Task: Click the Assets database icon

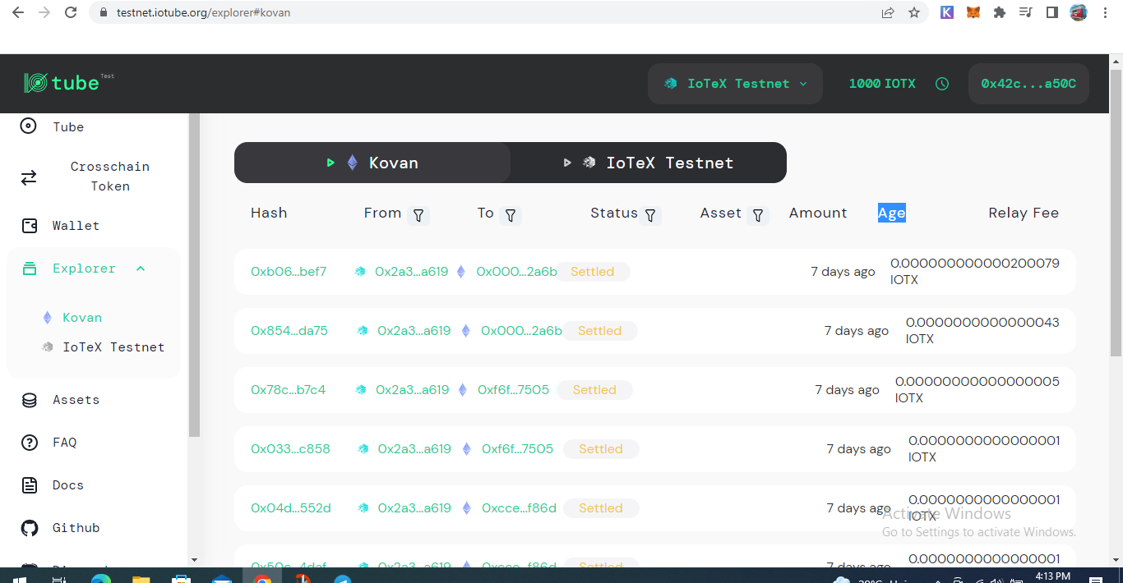Action: click(x=30, y=400)
